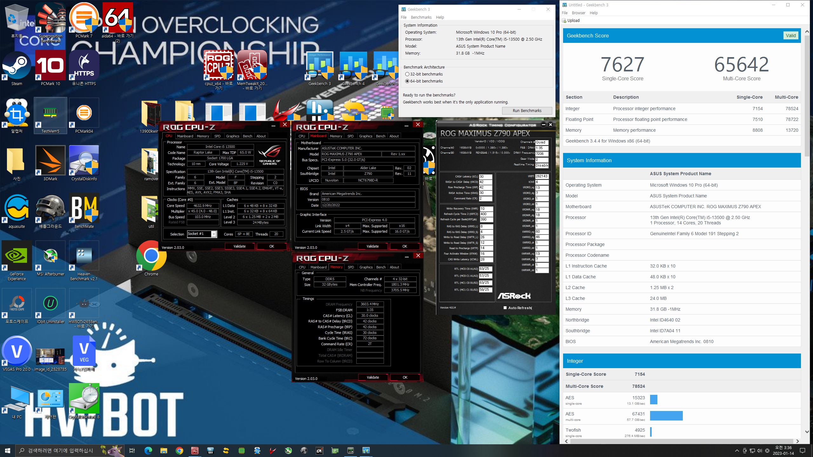Open the Browser menu in results window
The image size is (813, 457).
click(x=578, y=13)
